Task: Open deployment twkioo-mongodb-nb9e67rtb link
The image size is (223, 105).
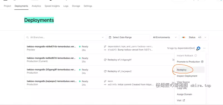Action: [x=51, y=47]
